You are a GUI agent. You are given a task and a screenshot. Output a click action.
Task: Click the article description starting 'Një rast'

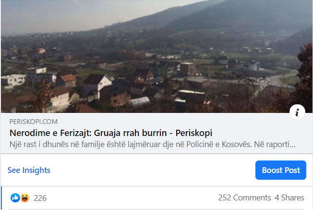click(152, 144)
